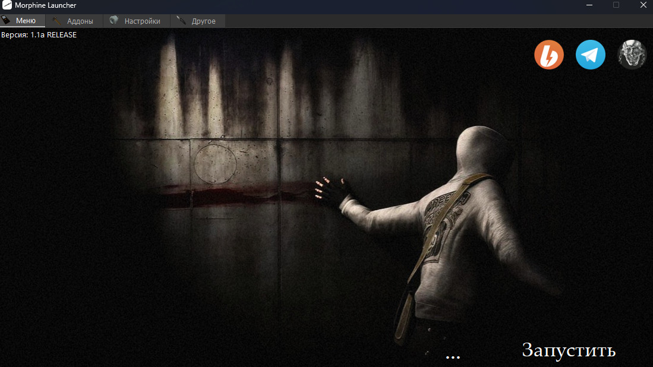The width and height of the screenshot is (653, 367).
Task: Click the hammer icon beside Аддоны
Action: (x=58, y=21)
